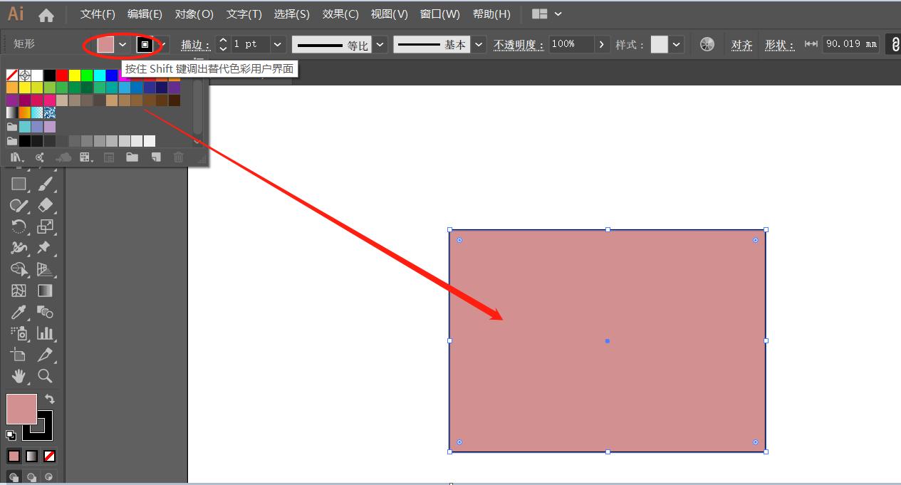Click the shape width value field
This screenshot has height=485, width=901.
(x=852, y=44)
